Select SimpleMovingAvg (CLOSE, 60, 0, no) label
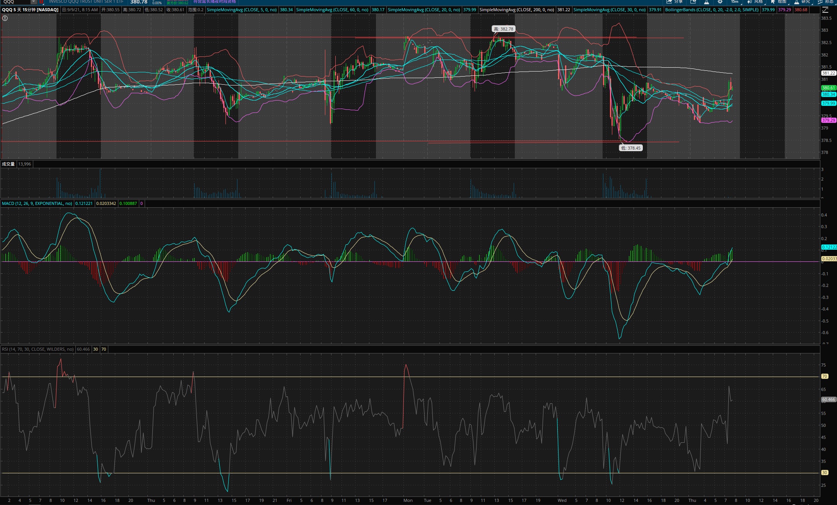The image size is (837, 505). [332, 10]
